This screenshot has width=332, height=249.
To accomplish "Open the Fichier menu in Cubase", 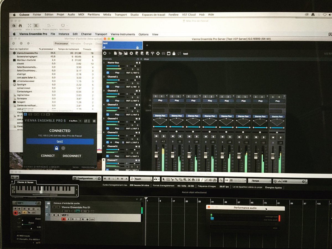I will (37, 15).
